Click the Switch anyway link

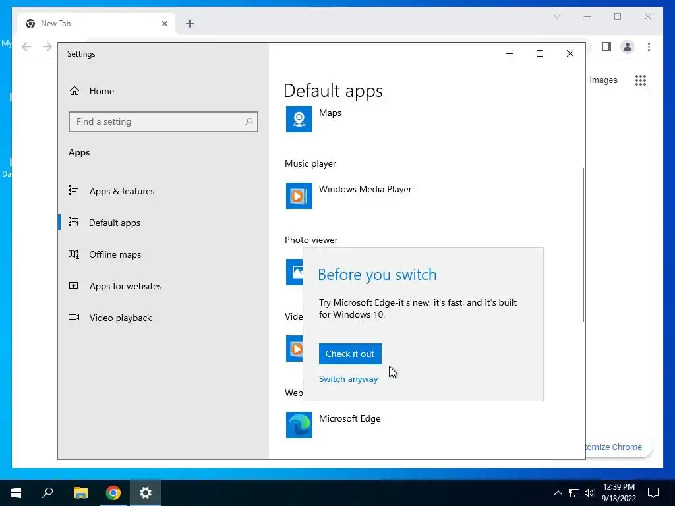tap(348, 379)
